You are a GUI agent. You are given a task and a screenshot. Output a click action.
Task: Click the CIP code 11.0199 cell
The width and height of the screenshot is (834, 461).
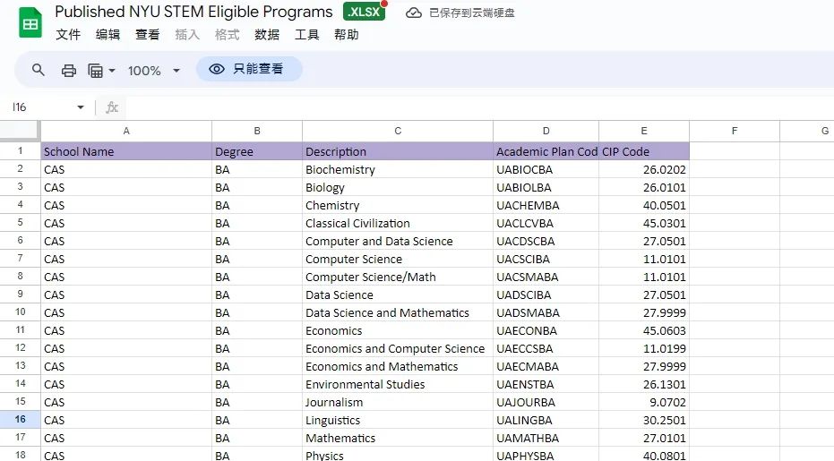click(x=644, y=349)
